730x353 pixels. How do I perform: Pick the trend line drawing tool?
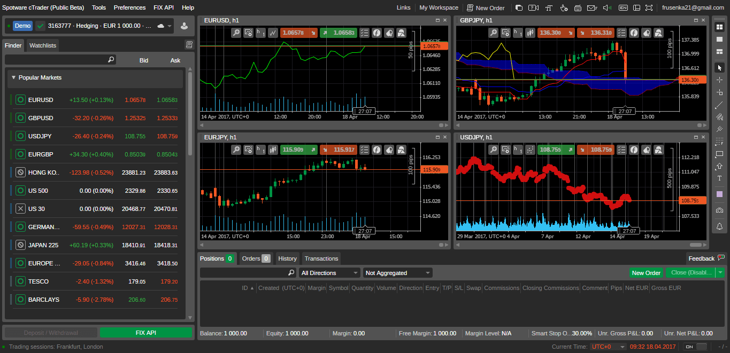[x=719, y=105]
